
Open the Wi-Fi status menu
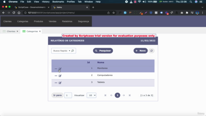(139, 2)
